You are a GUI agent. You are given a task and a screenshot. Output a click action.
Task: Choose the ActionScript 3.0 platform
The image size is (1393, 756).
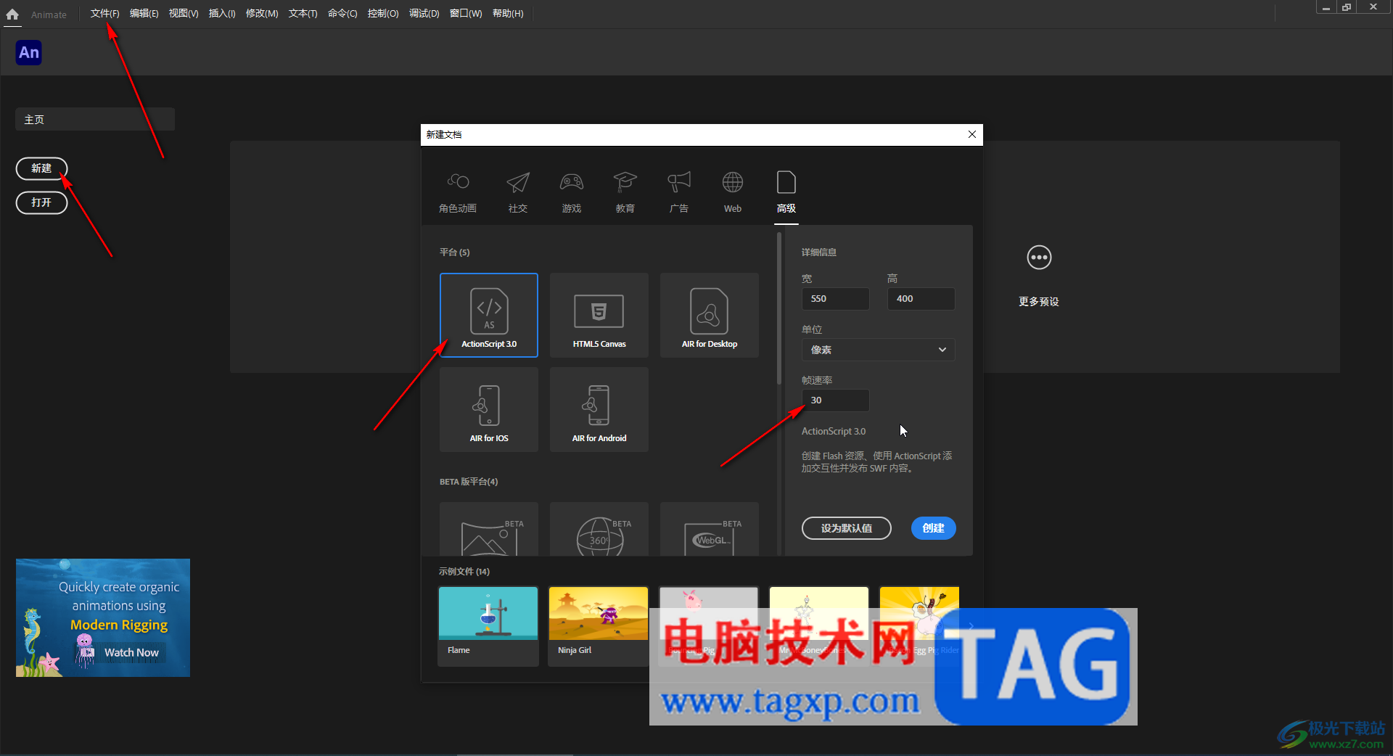[489, 315]
